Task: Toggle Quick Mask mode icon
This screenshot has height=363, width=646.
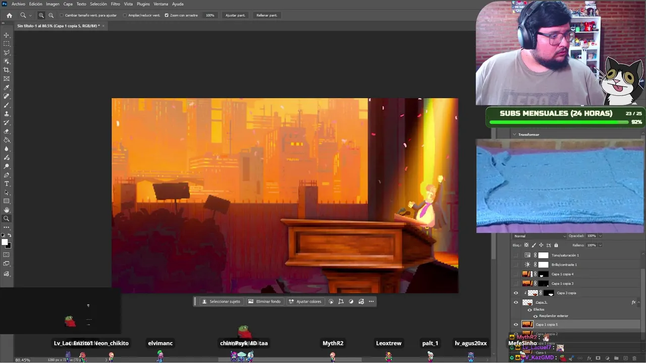Action: click(7, 256)
